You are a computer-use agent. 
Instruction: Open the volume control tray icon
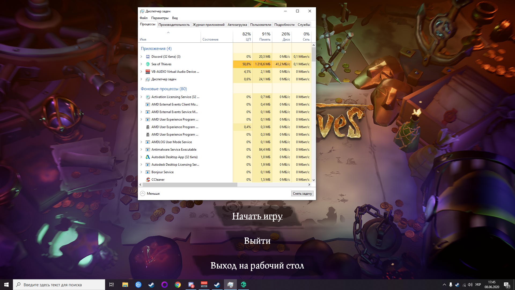[x=470, y=285]
